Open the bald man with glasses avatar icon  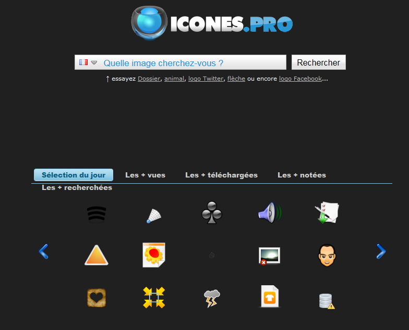327,255
